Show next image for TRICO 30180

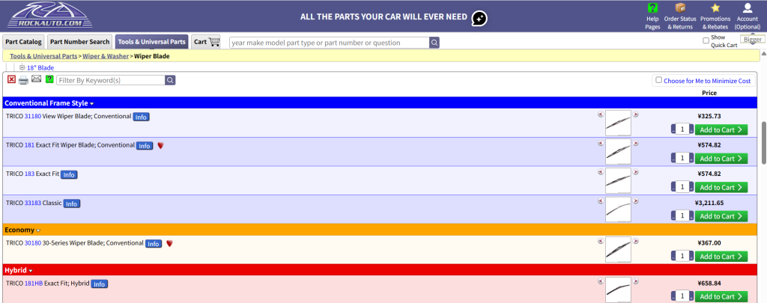[636, 242]
